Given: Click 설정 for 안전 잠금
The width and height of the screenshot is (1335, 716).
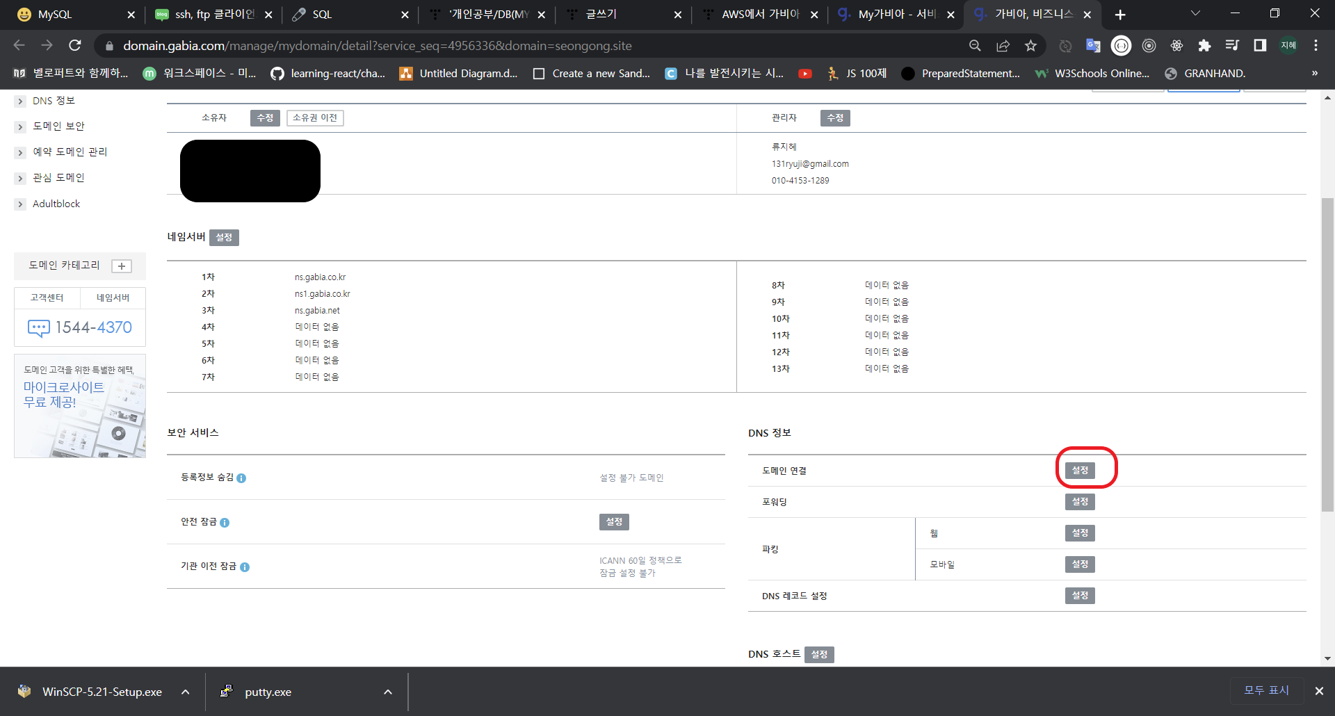Looking at the screenshot, I should coord(614,522).
